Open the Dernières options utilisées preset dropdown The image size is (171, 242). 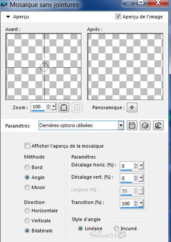coord(121,125)
